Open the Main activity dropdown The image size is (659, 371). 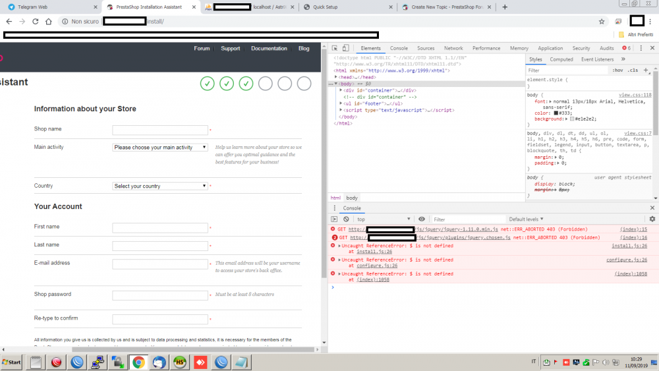[160, 148]
